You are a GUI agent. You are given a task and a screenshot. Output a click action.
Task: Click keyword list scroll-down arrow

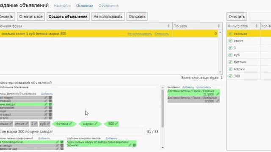click(x=220, y=72)
